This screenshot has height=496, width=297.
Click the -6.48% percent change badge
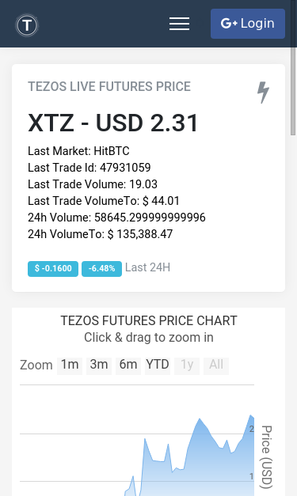click(x=101, y=268)
